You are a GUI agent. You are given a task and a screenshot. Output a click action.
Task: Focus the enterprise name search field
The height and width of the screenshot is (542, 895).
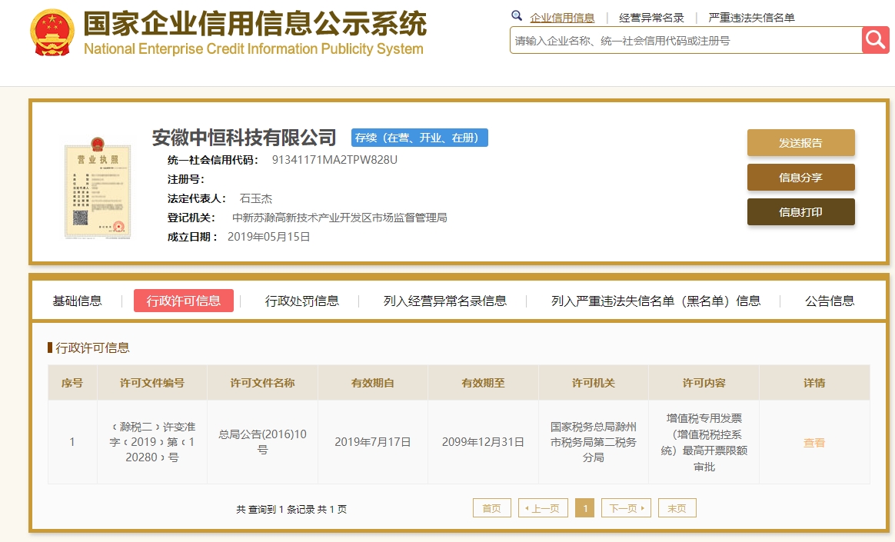[x=686, y=41]
